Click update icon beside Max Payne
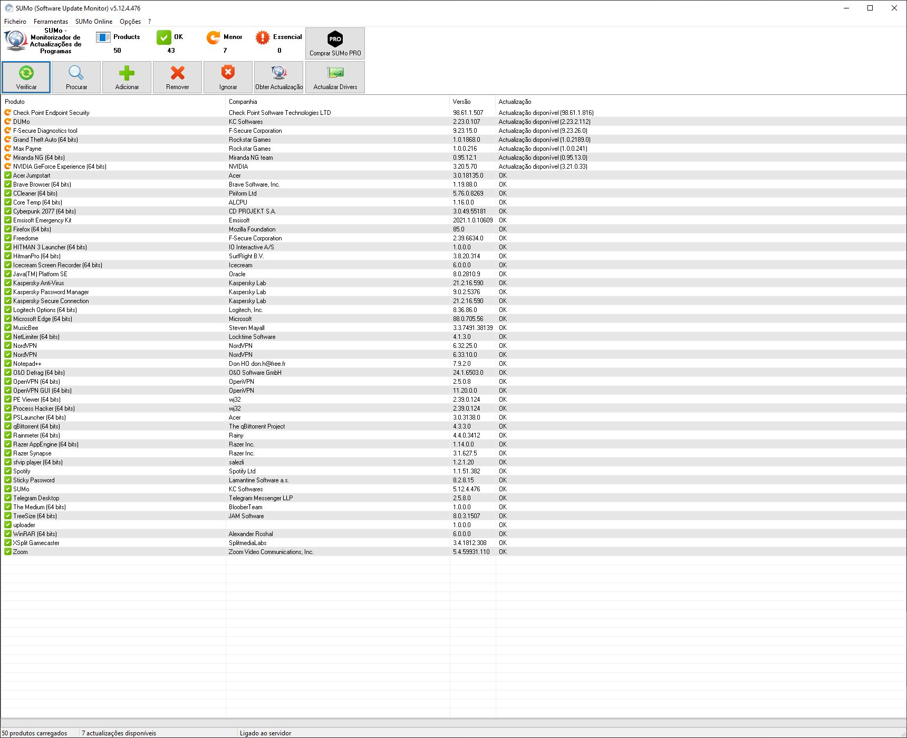 click(x=8, y=149)
